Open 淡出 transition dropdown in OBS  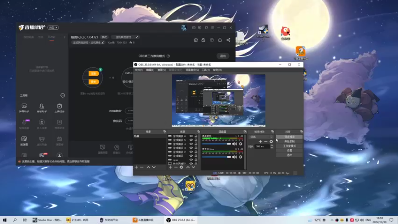point(261,137)
